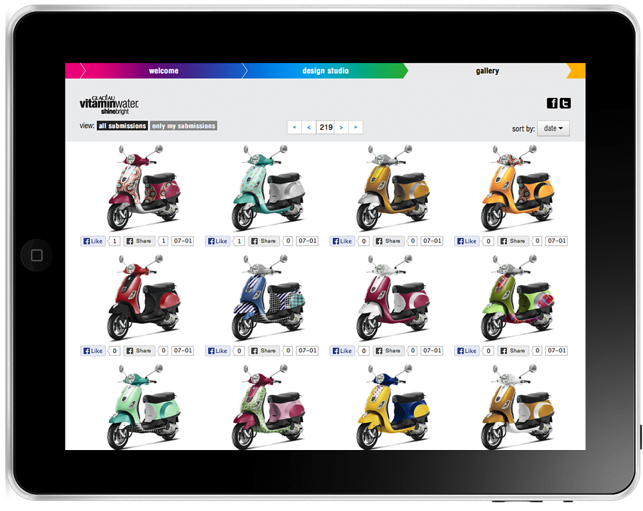
Task: Switch to the welcome tab
Action: (163, 70)
